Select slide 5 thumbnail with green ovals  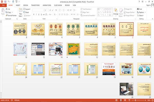point(73,29)
